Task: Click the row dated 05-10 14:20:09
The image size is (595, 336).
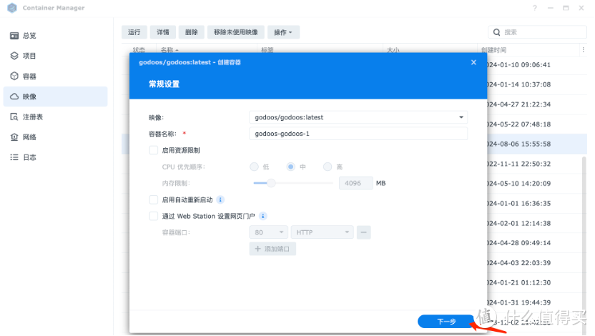Action: point(537,184)
